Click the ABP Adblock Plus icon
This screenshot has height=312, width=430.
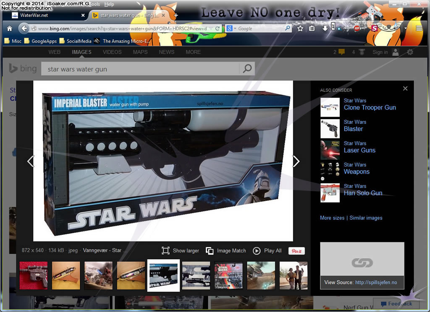click(x=357, y=28)
